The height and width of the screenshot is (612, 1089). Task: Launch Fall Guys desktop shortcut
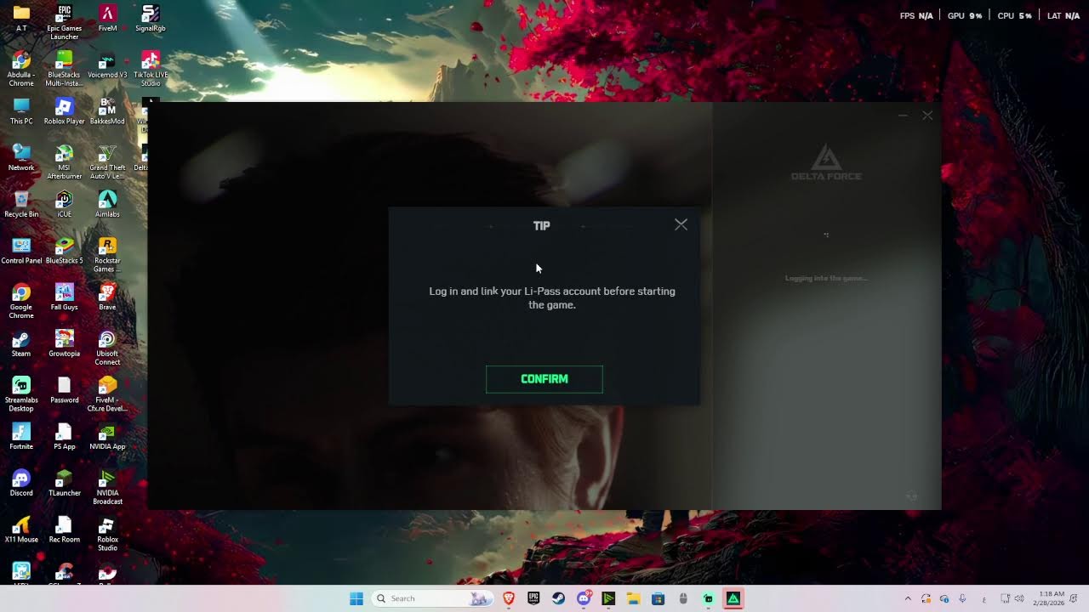click(x=64, y=297)
